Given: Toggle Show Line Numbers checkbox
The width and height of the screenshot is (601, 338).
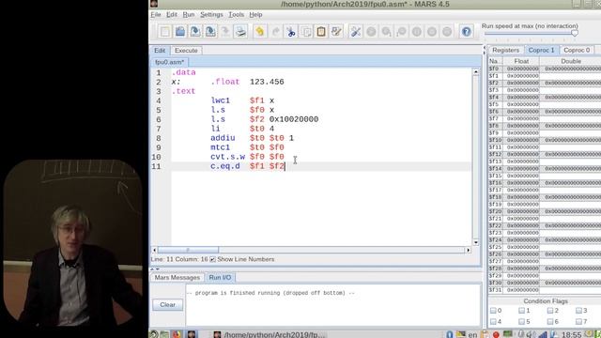Looking at the screenshot, I should pos(212,259).
